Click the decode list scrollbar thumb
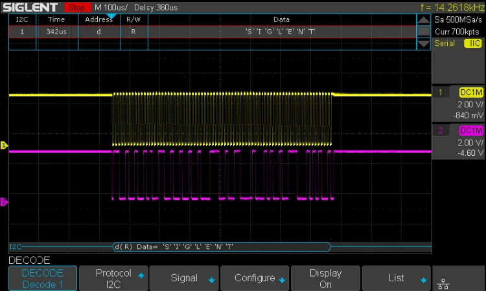486x291 pixels. 423,31
